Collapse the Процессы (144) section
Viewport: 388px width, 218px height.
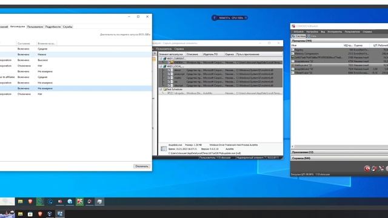[339, 41]
